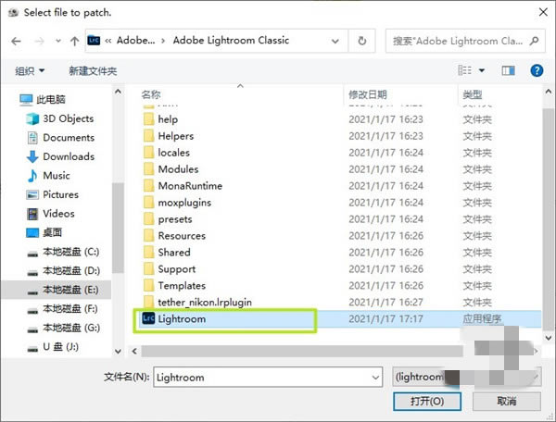The image size is (556, 422).
Task: Go up one folder level
Action: pos(74,41)
